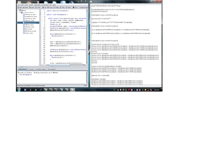Viewport: 217px width, 154px height.
Task: Click the active DrJava 'J' taskbar button
Action: (x=57, y=90)
